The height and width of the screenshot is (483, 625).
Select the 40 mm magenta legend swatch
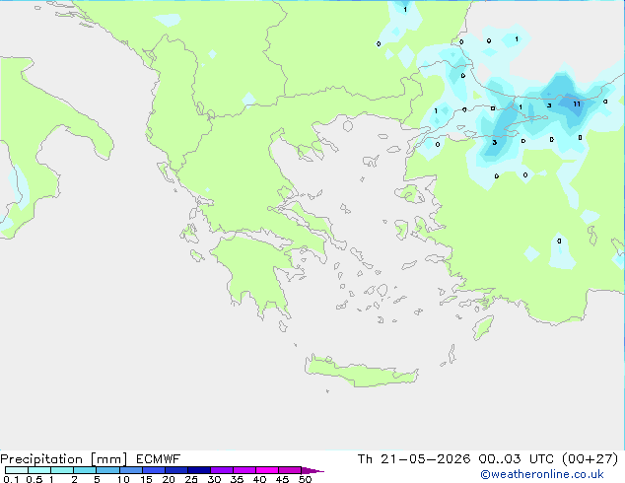click(x=267, y=470)
